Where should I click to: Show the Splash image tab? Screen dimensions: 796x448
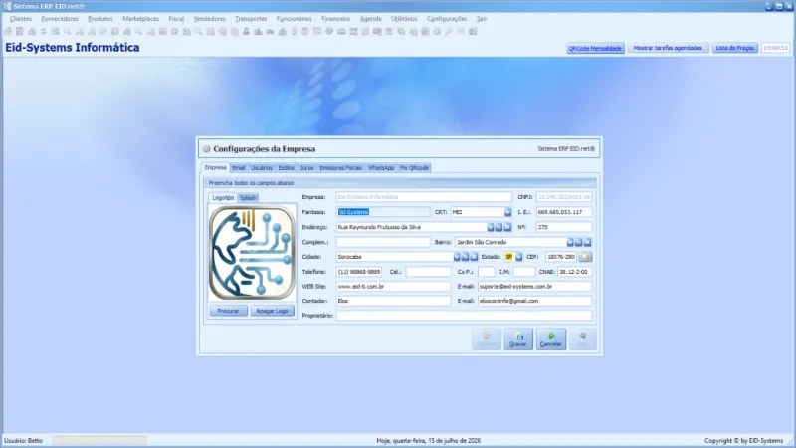pos(248,198)
